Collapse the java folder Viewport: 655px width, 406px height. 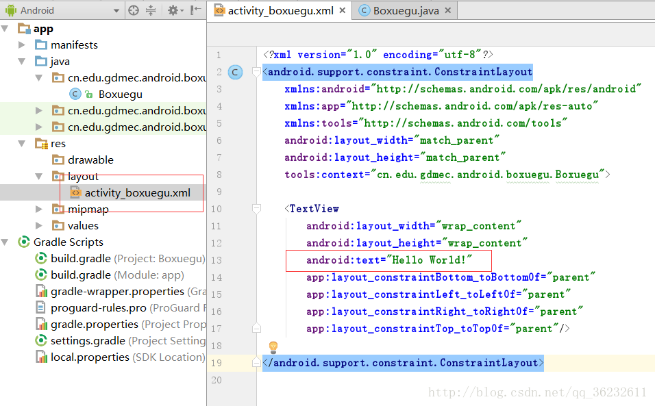(22, 62)
